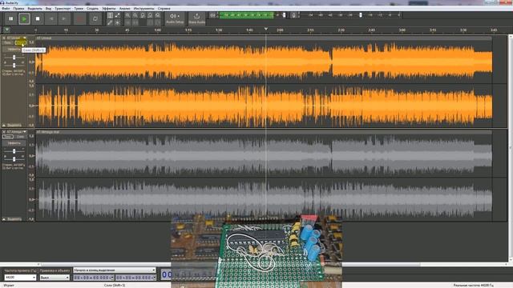Skip to the project start
This screenshot has width=513, height=288.
point(51,19)
